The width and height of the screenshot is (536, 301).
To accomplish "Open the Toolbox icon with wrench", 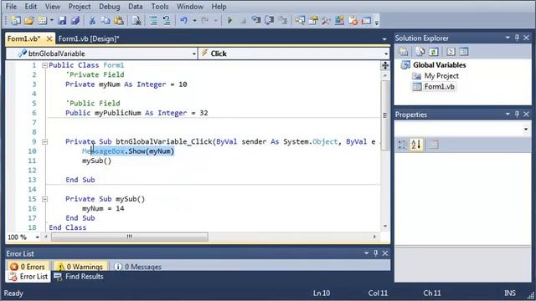I will 326,20.
